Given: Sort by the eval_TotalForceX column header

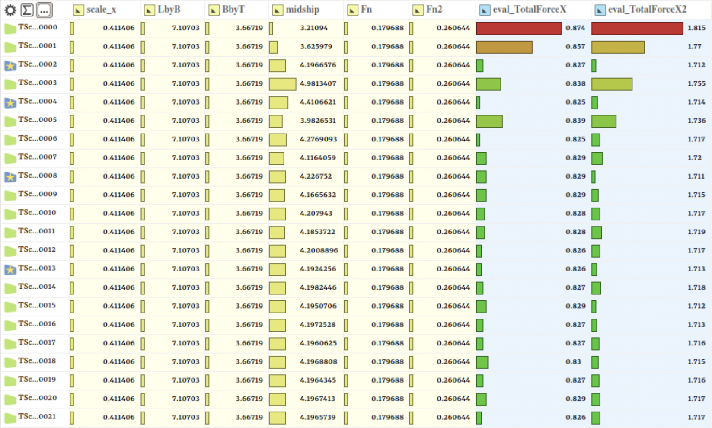Looking at the screenshot, I should point(530,10).
